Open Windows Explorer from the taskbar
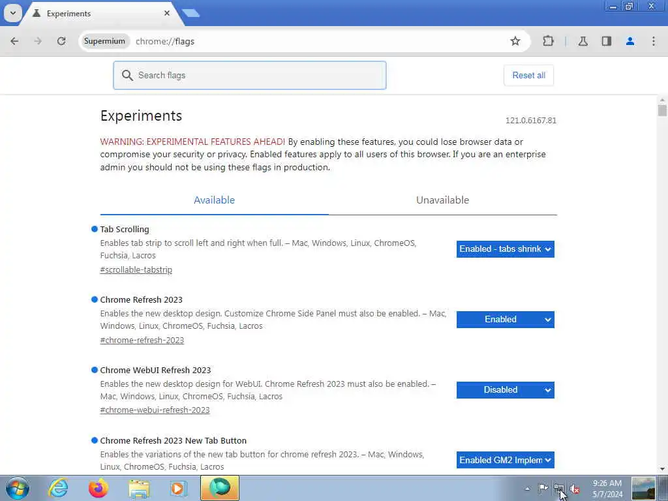 139,488
